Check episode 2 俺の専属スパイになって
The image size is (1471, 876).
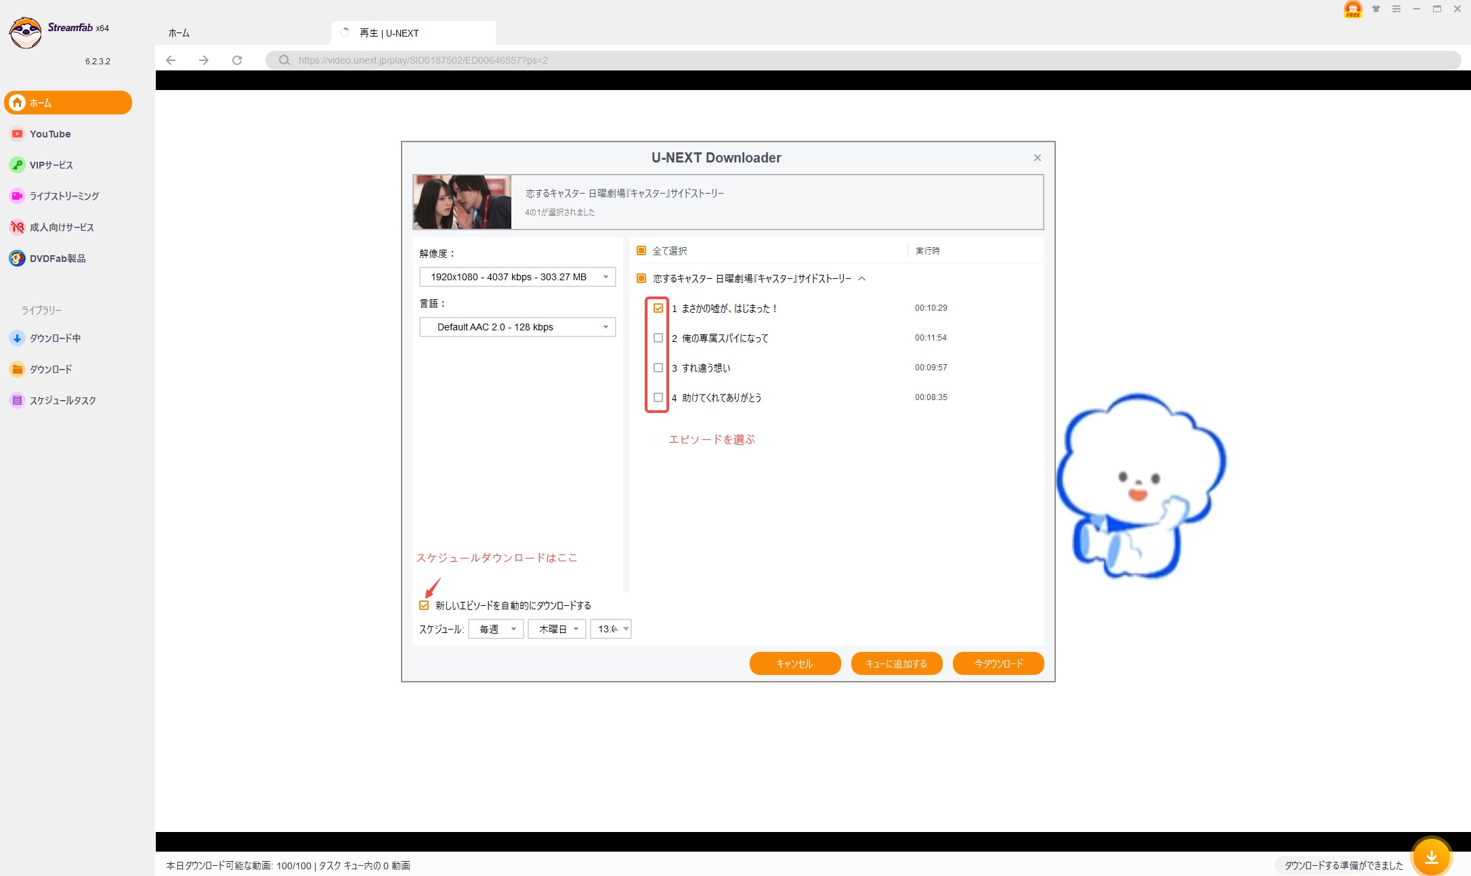point(658,338)
